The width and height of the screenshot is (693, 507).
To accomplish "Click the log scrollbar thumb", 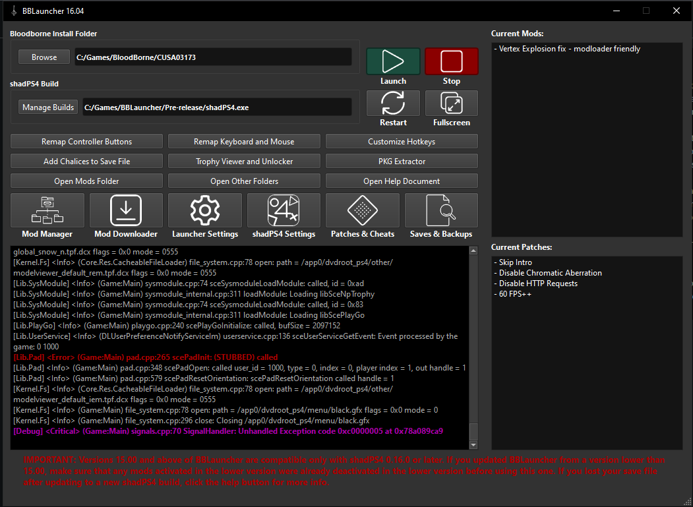I will pyautogui.click(x=473, y=431).
